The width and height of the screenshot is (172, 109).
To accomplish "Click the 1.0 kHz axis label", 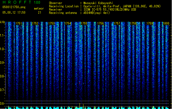I will 2,49.
